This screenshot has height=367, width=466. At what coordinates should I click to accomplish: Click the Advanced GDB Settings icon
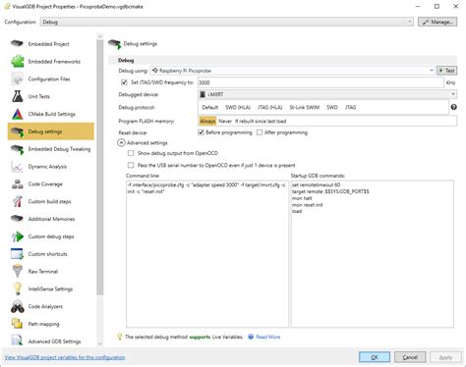[17, 341]
